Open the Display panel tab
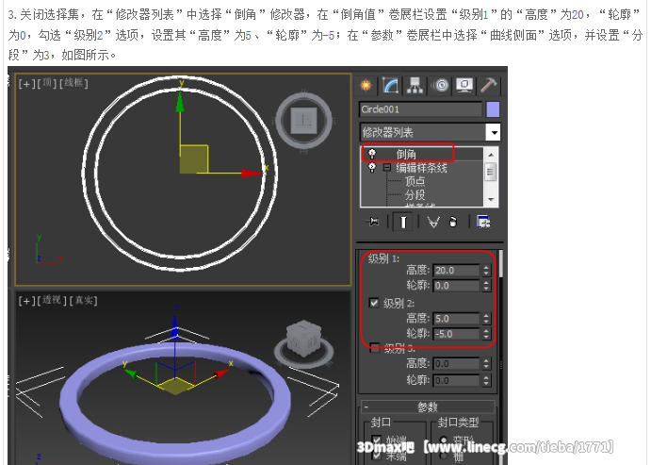 pyautogui.click(x=464, y=85)
